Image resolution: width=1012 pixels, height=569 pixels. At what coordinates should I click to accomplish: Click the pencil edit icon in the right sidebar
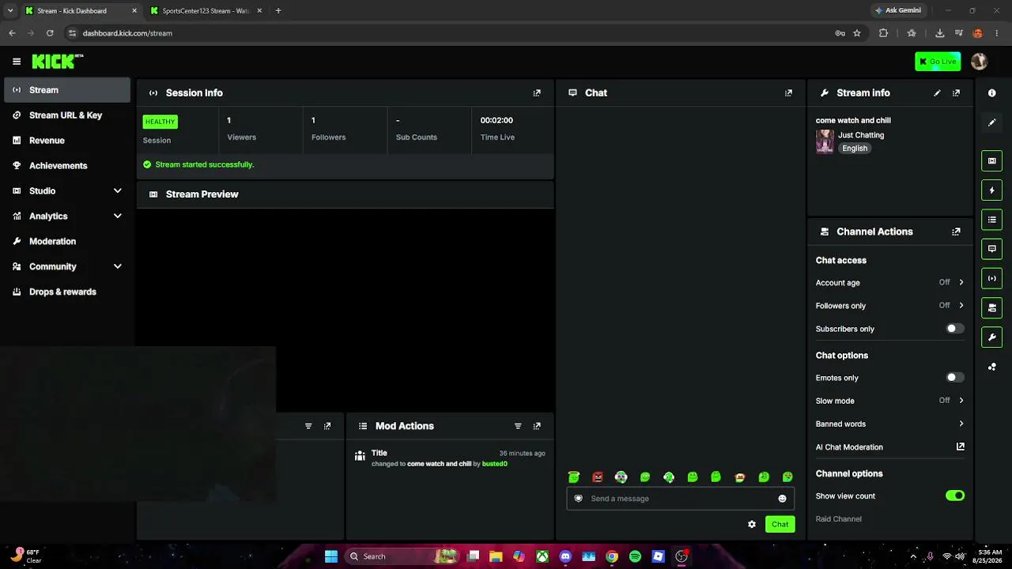pos(991,122)
